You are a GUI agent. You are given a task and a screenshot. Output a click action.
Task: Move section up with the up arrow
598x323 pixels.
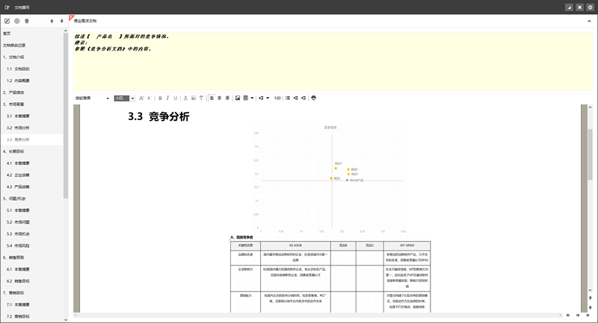[x=52, y=21]
